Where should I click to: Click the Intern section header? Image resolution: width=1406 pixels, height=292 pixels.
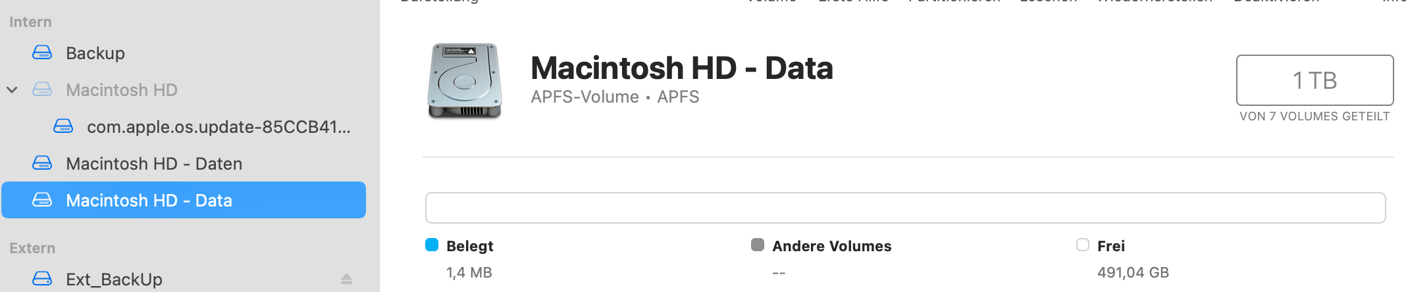pos(30,22)
